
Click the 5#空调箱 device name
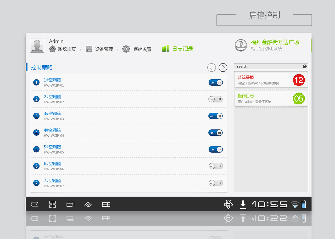(52, 147)
